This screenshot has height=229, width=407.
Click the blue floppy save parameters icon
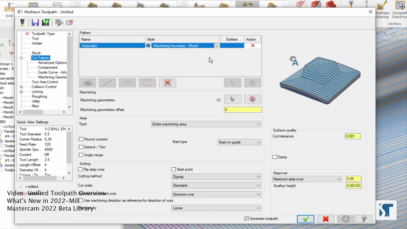(x=35, y=22)
